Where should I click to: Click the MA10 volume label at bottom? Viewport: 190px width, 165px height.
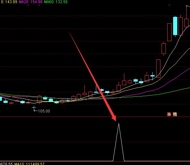pos(29,164)
